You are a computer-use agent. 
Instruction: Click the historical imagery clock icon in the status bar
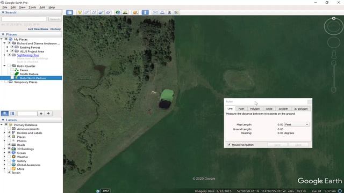98,191
